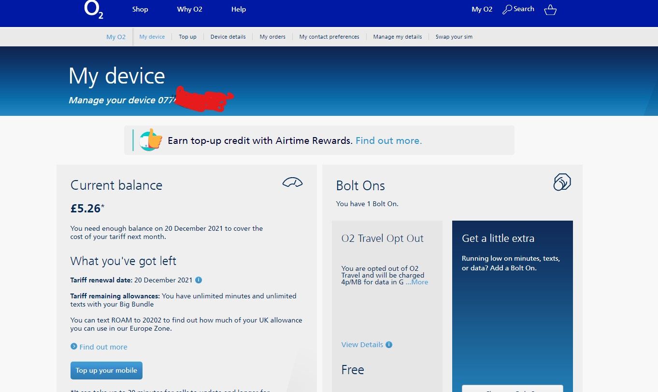Select the Swap your sim tab
Viewport: 658px width, 392px height.
(453, 36)
